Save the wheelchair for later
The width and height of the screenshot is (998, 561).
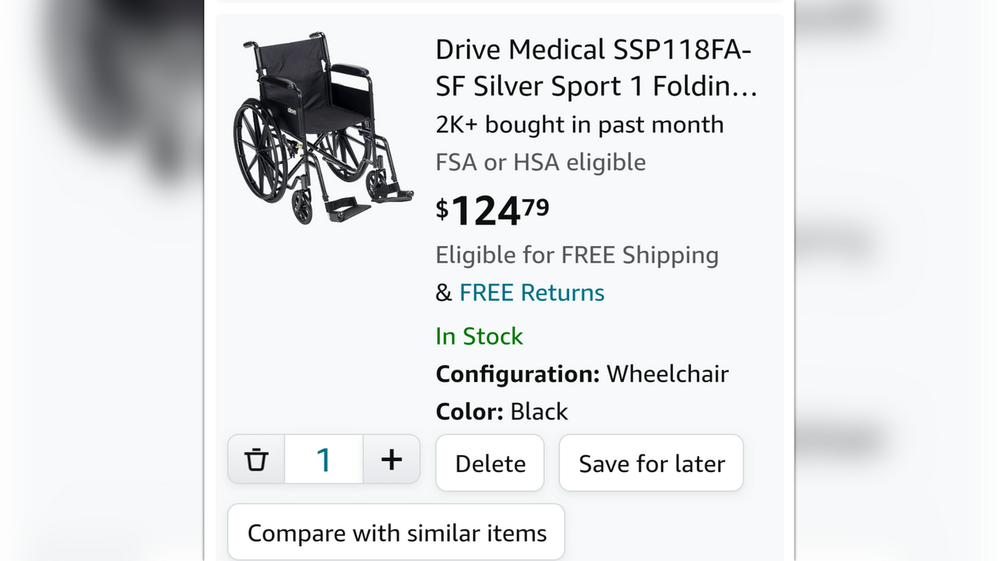tap(651, 464)
